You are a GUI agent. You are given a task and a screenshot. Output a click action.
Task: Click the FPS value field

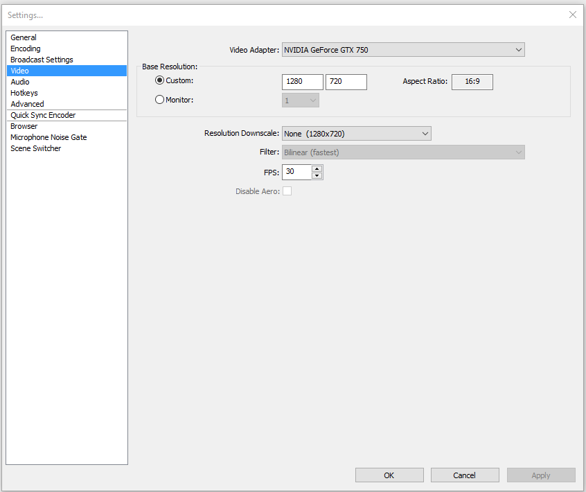(296, 172)
